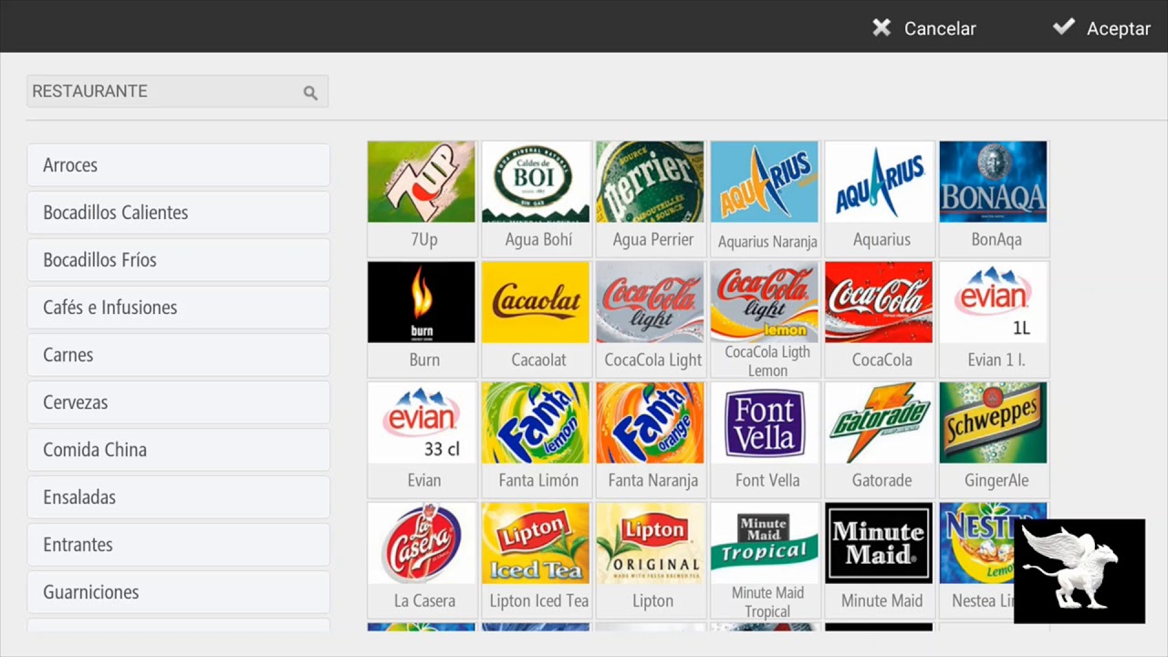
Task: Select the Evian 1 l. product
Action: tap(994, 318)
